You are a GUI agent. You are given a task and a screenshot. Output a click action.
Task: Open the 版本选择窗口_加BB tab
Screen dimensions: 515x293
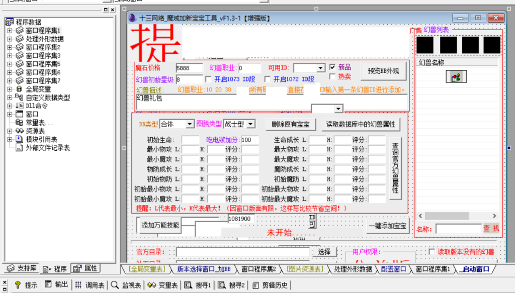(x=204, y=269)
